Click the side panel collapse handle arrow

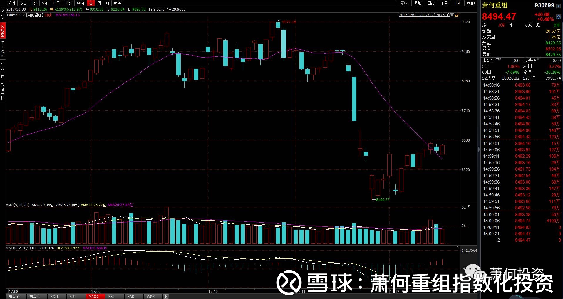(x=479, y=150)
